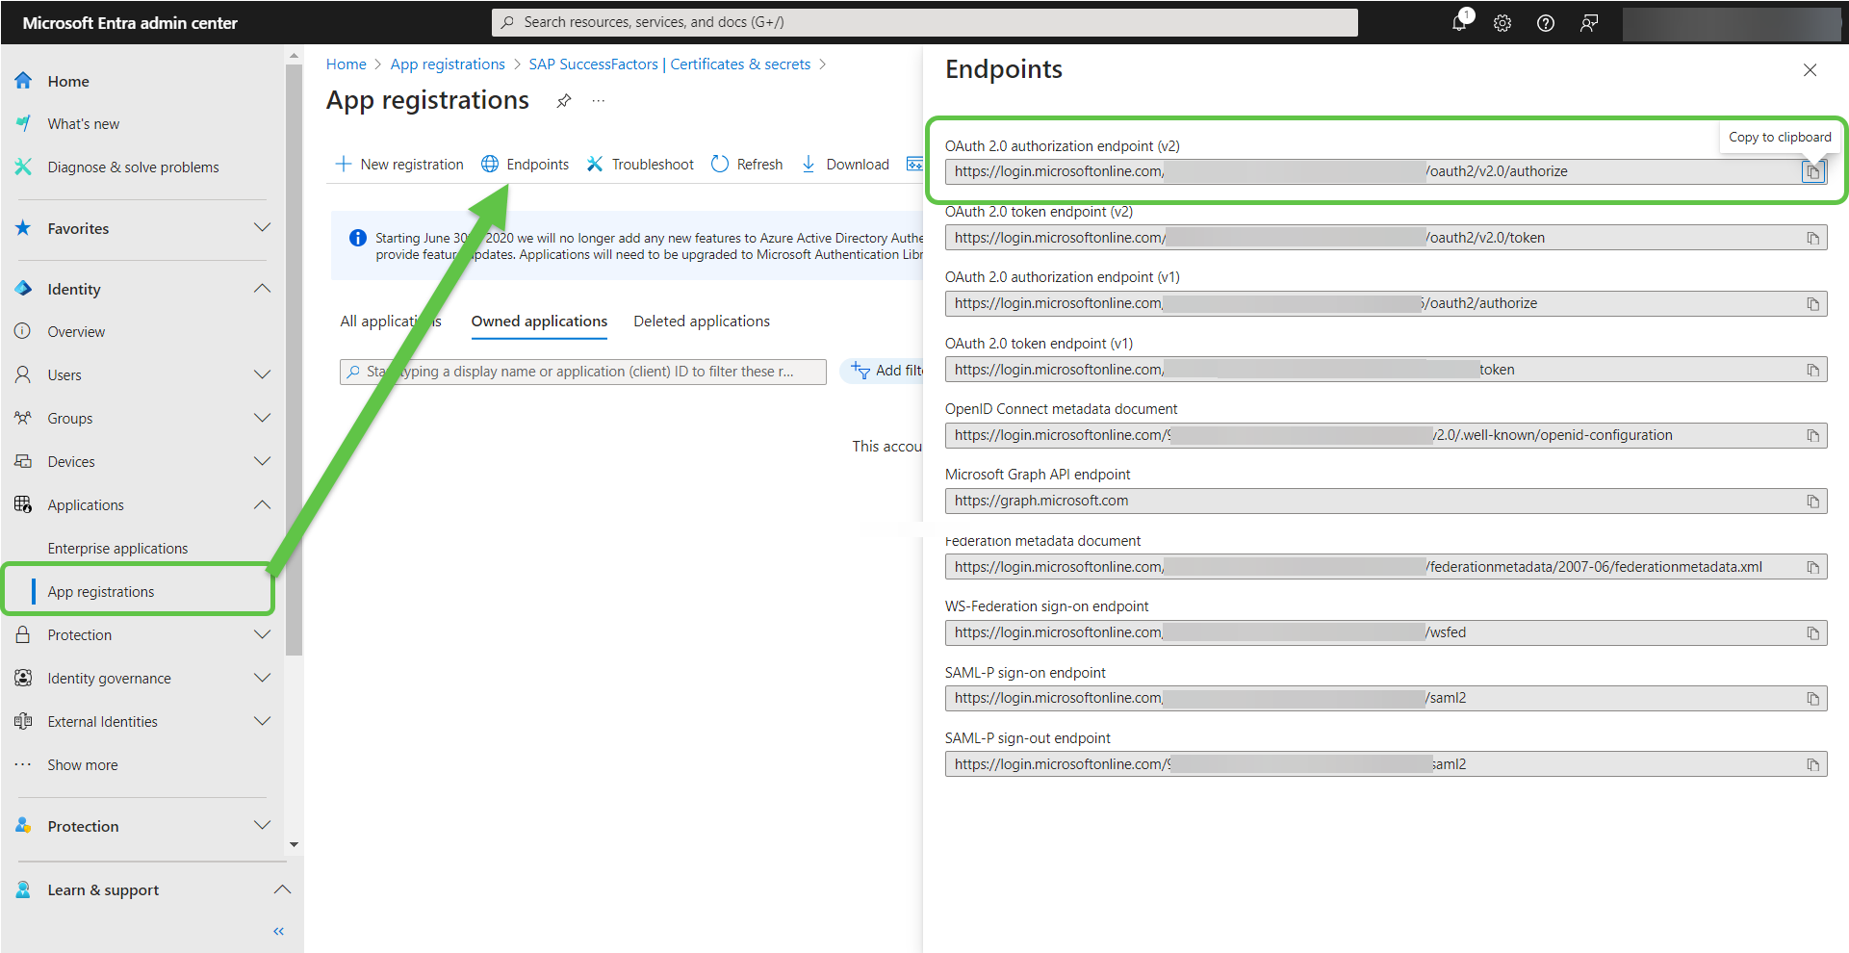
Task: Click the search magnifier in top bar
Action: [507, 22]
